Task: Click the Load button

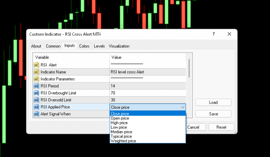Action: (213, 103)
